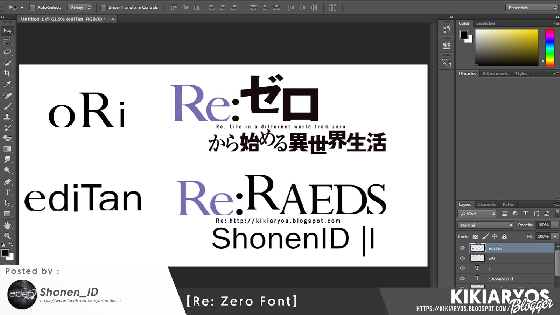Filter layers to show only text layers
560x315 pixels.
525,213
